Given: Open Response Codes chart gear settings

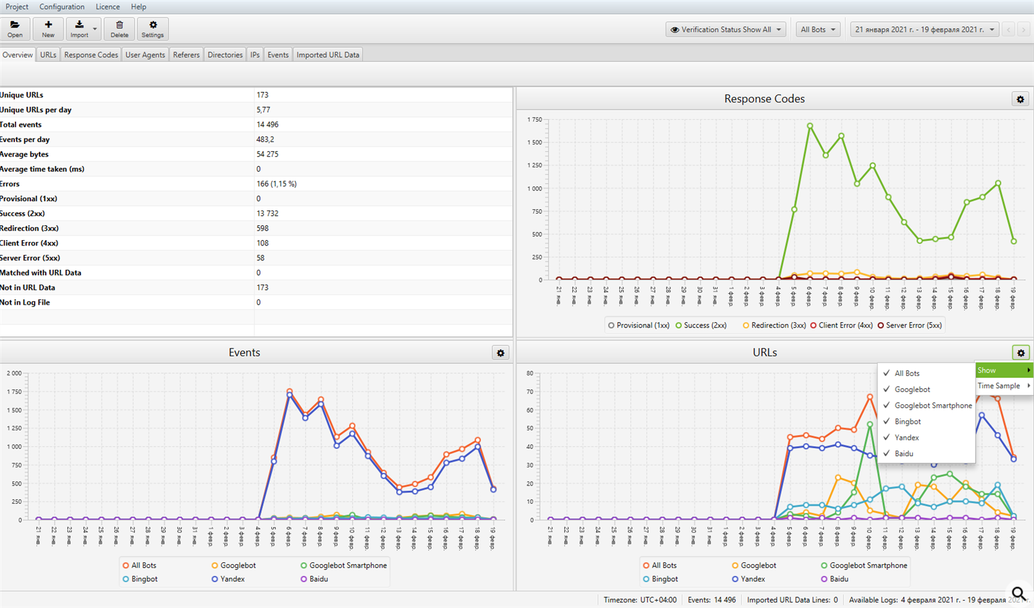Looking at the screenshot, I should (x=1021, y=99).
